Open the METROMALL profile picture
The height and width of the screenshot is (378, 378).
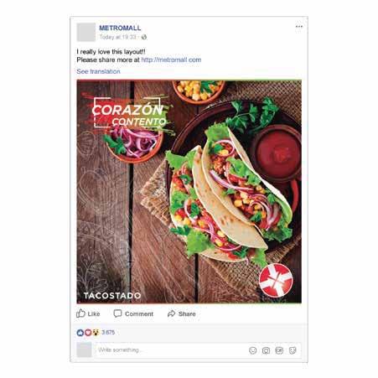point(86,32)
